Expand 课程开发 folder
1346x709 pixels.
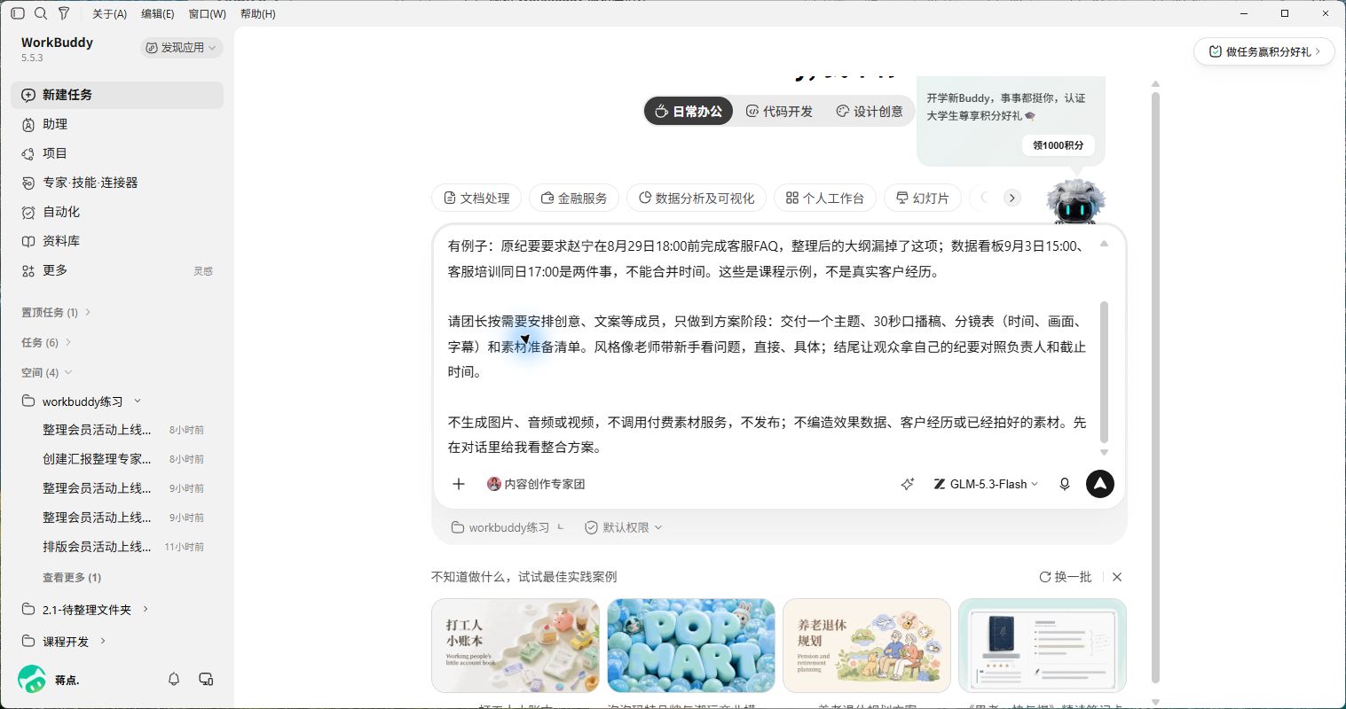click(x=66, y=641)
